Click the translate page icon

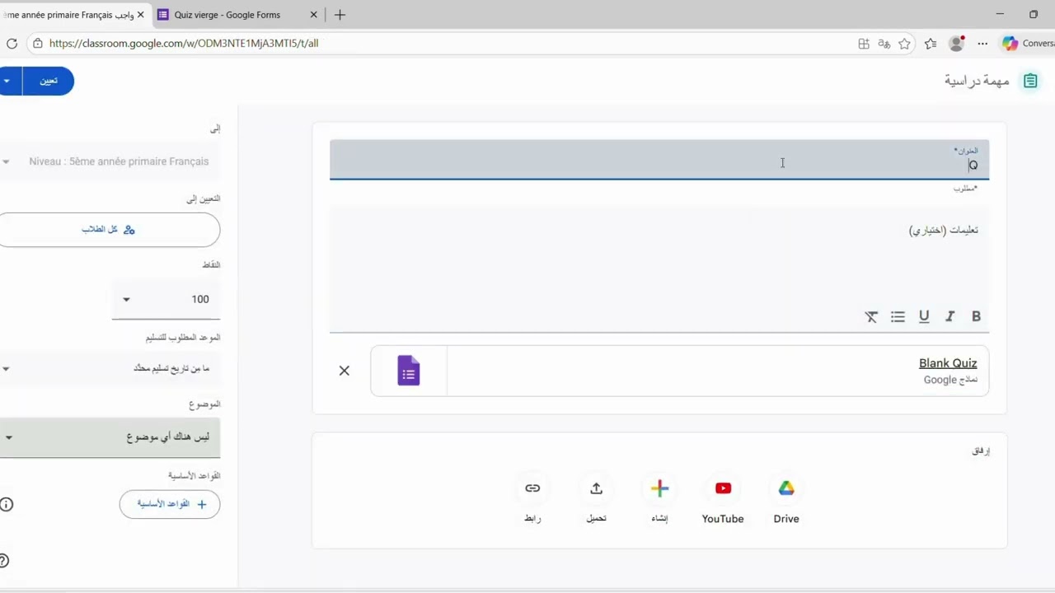[884, 44]
